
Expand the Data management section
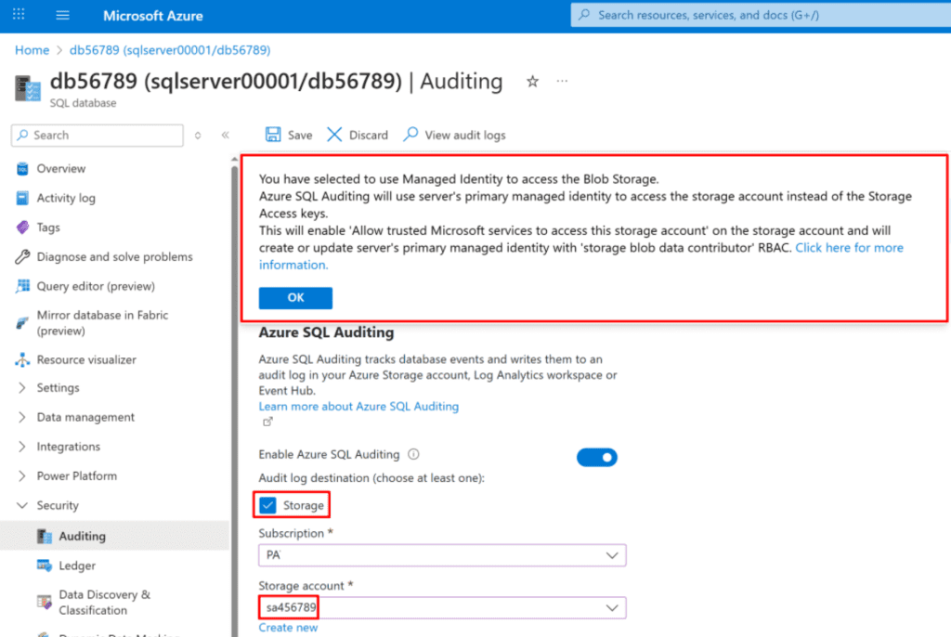pos(85,417)
